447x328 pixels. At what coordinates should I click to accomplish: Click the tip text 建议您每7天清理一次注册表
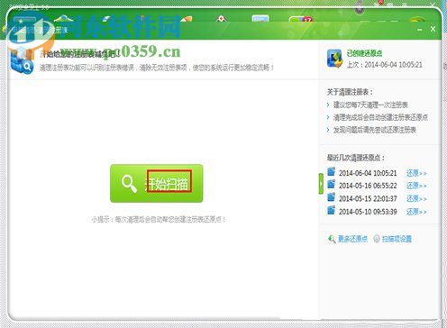[x=370, y=105]
